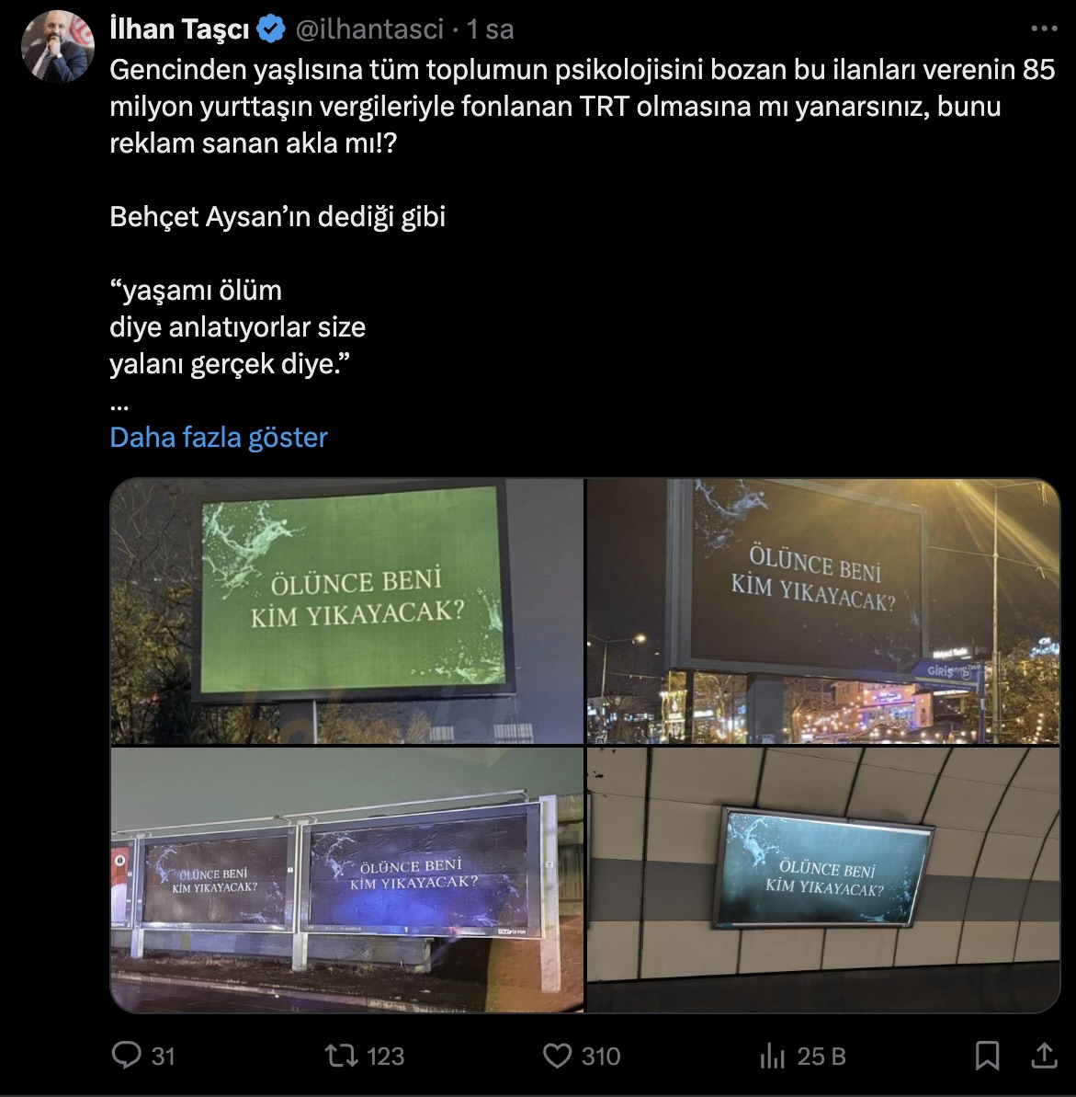Open the double roadside billboards photo
This screenshot has height=1097, width=1076.
346,880
